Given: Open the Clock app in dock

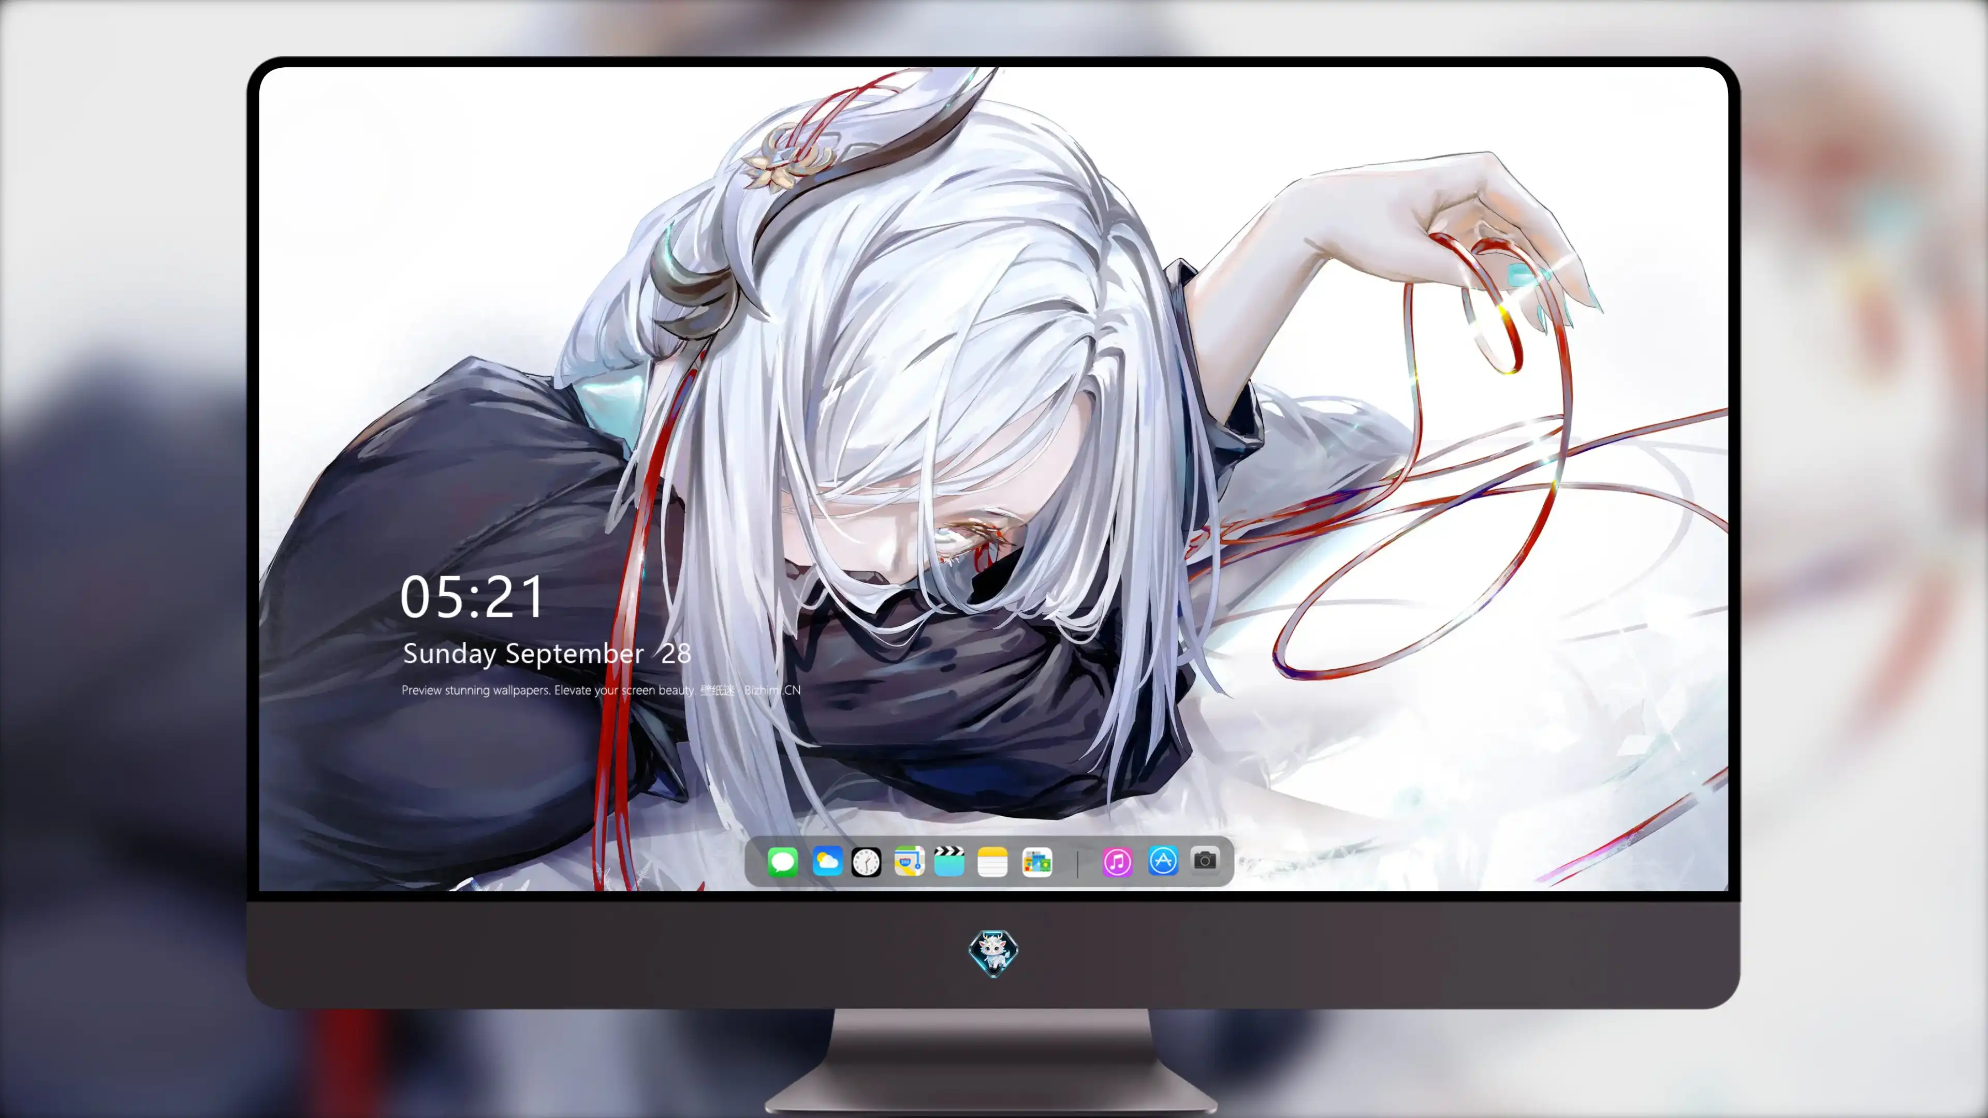Looking at the screenshot, I should pyautogui.click(x=866, y=862).
